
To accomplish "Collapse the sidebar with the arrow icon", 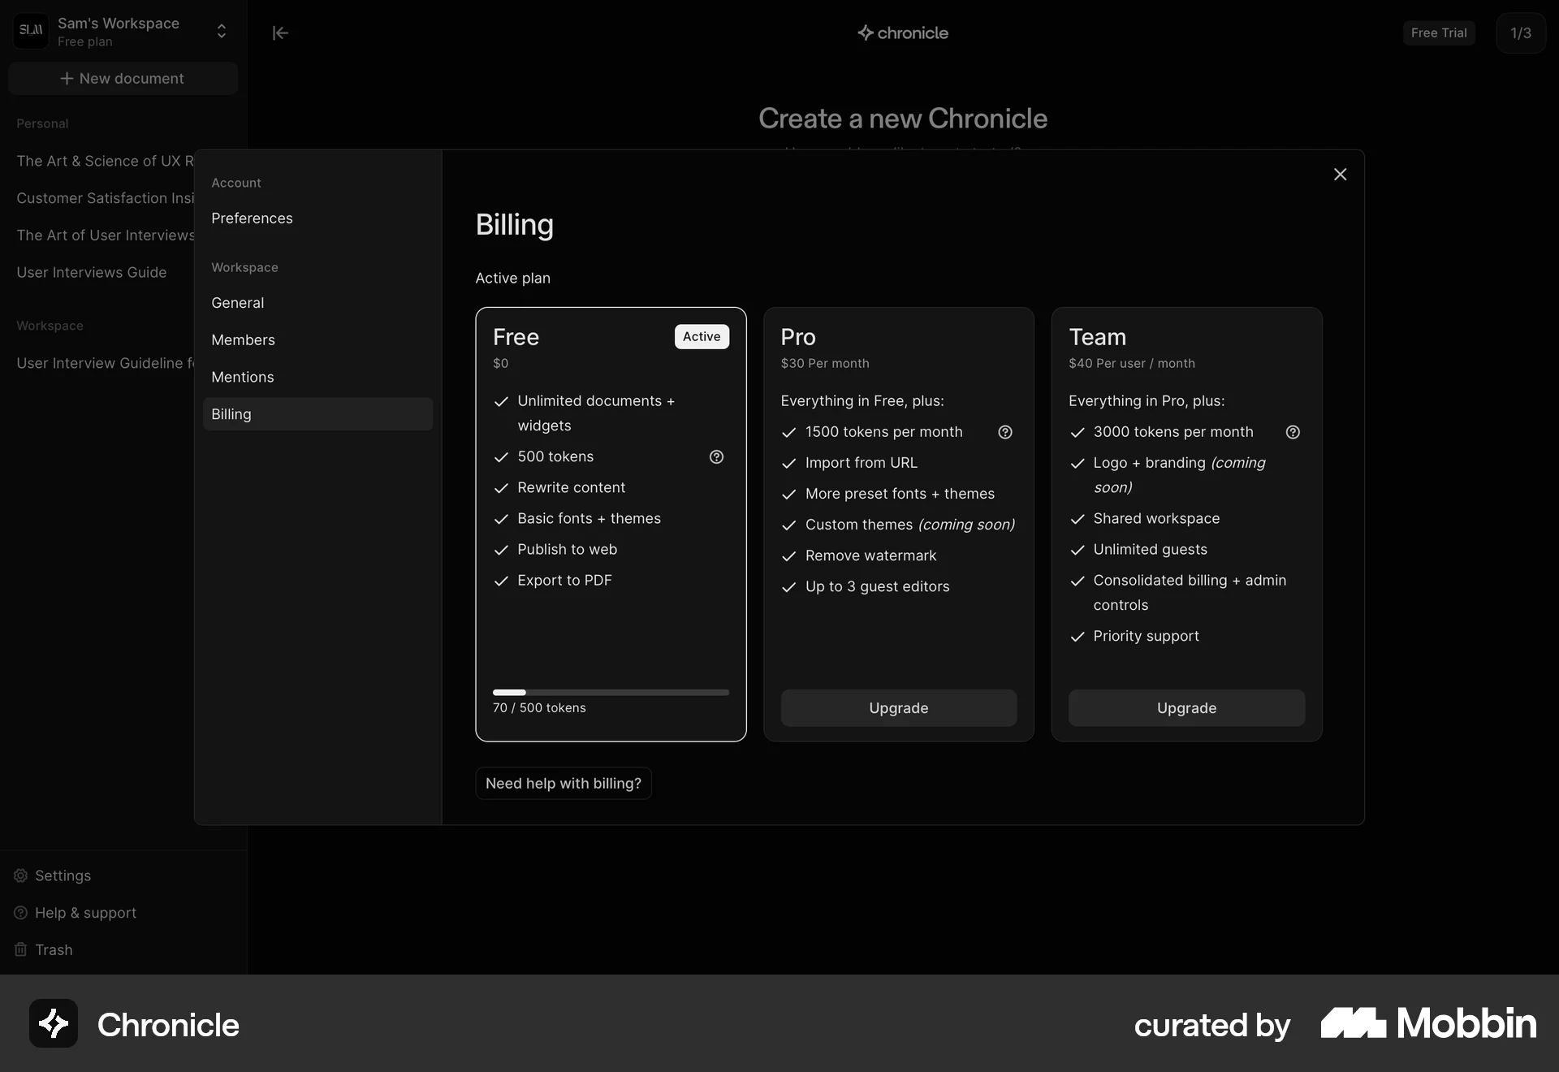I will point(280,33).
